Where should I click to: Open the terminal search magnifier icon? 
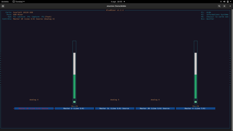219,6
